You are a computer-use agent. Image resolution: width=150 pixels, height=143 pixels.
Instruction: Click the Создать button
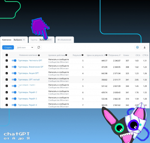(x=8, y=47)
